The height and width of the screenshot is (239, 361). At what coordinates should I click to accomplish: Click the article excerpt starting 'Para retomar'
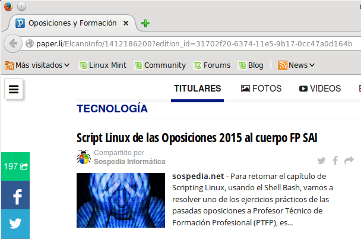point(252,199)
